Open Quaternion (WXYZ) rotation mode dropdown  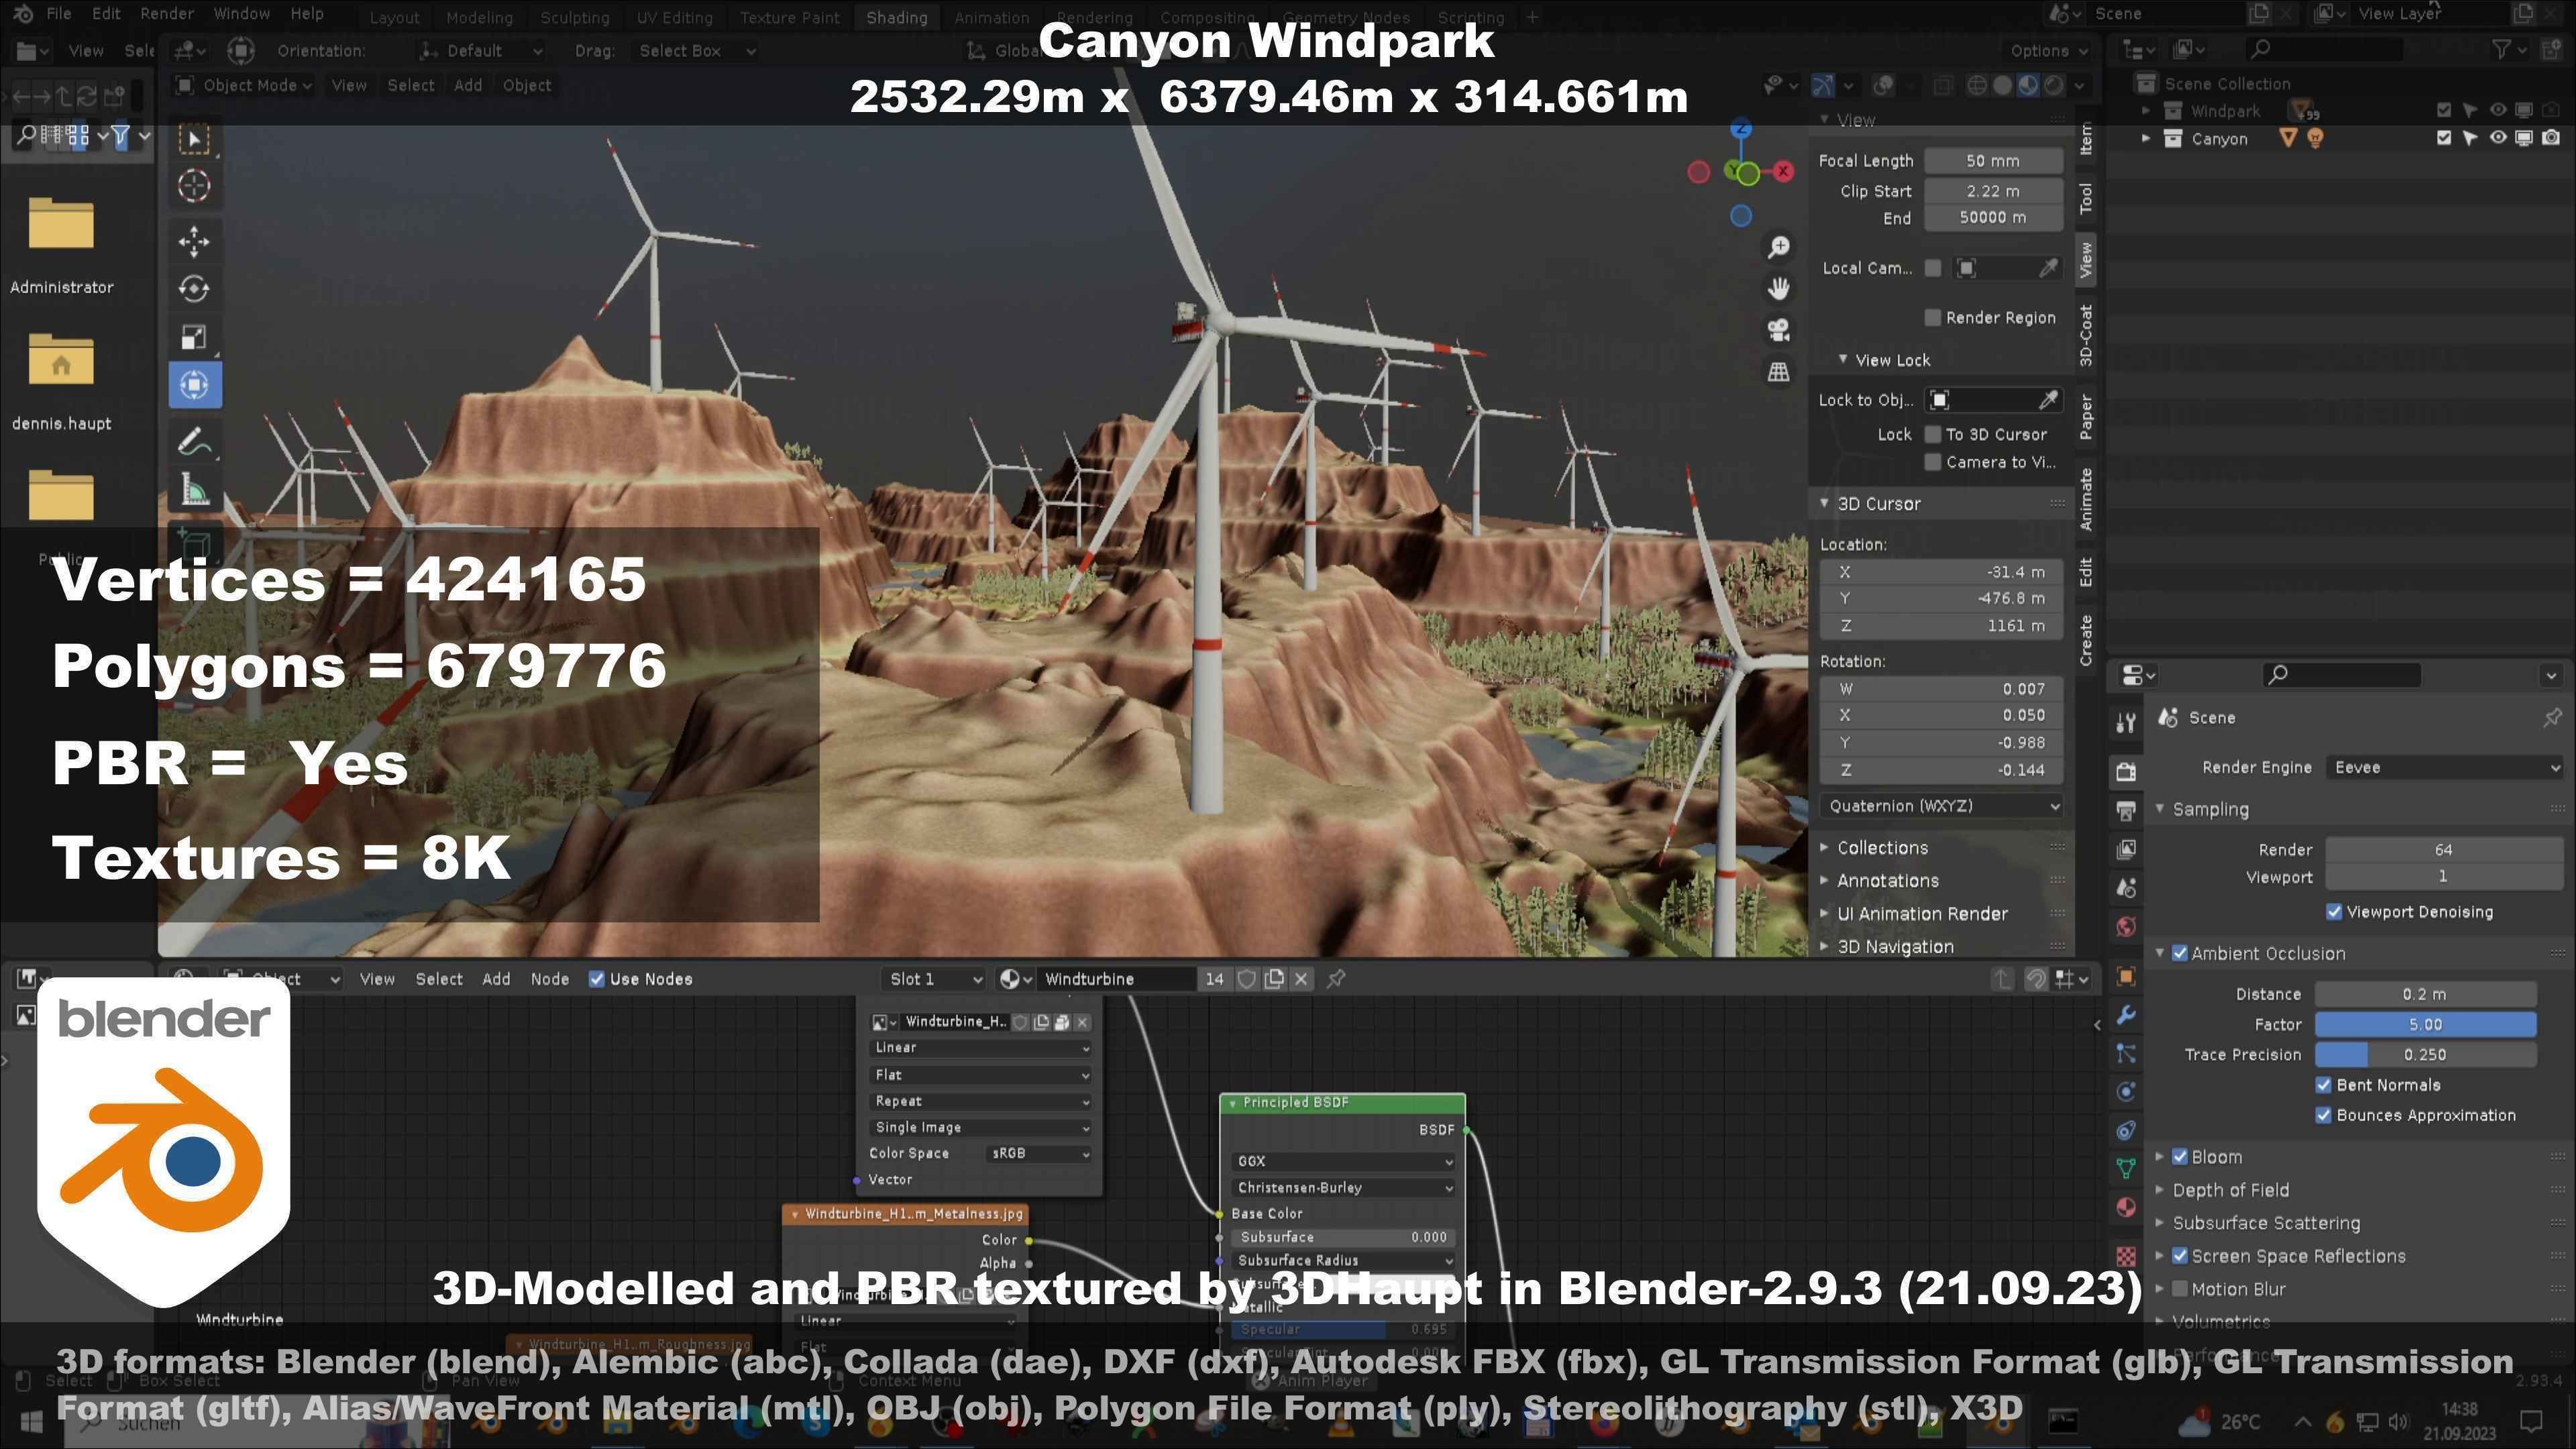(1941, 806)
